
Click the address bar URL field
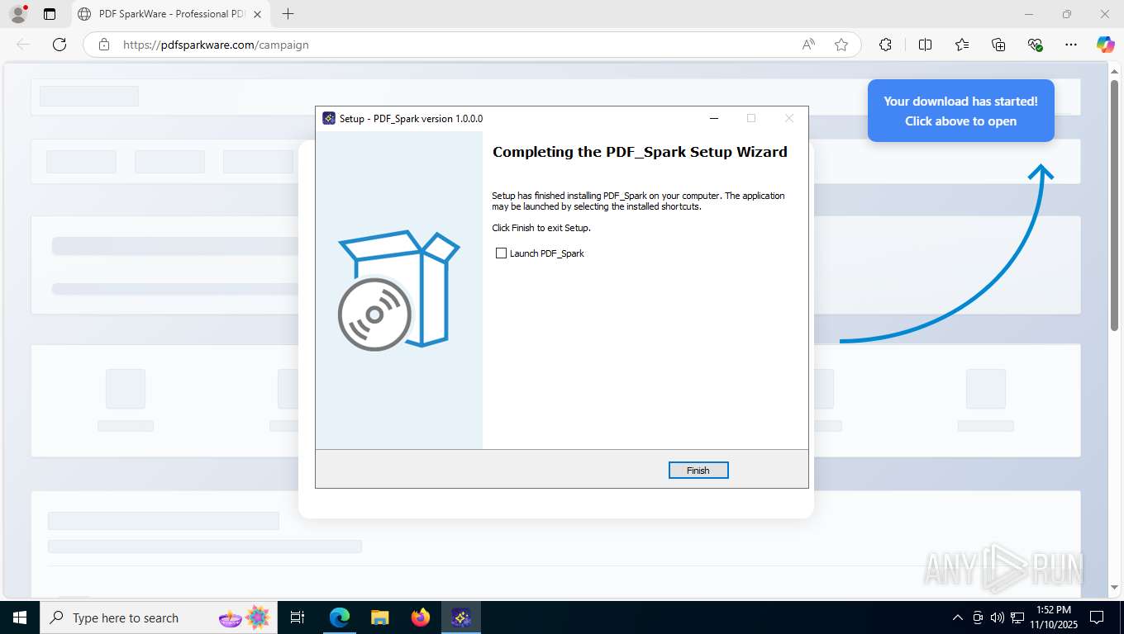455,45
